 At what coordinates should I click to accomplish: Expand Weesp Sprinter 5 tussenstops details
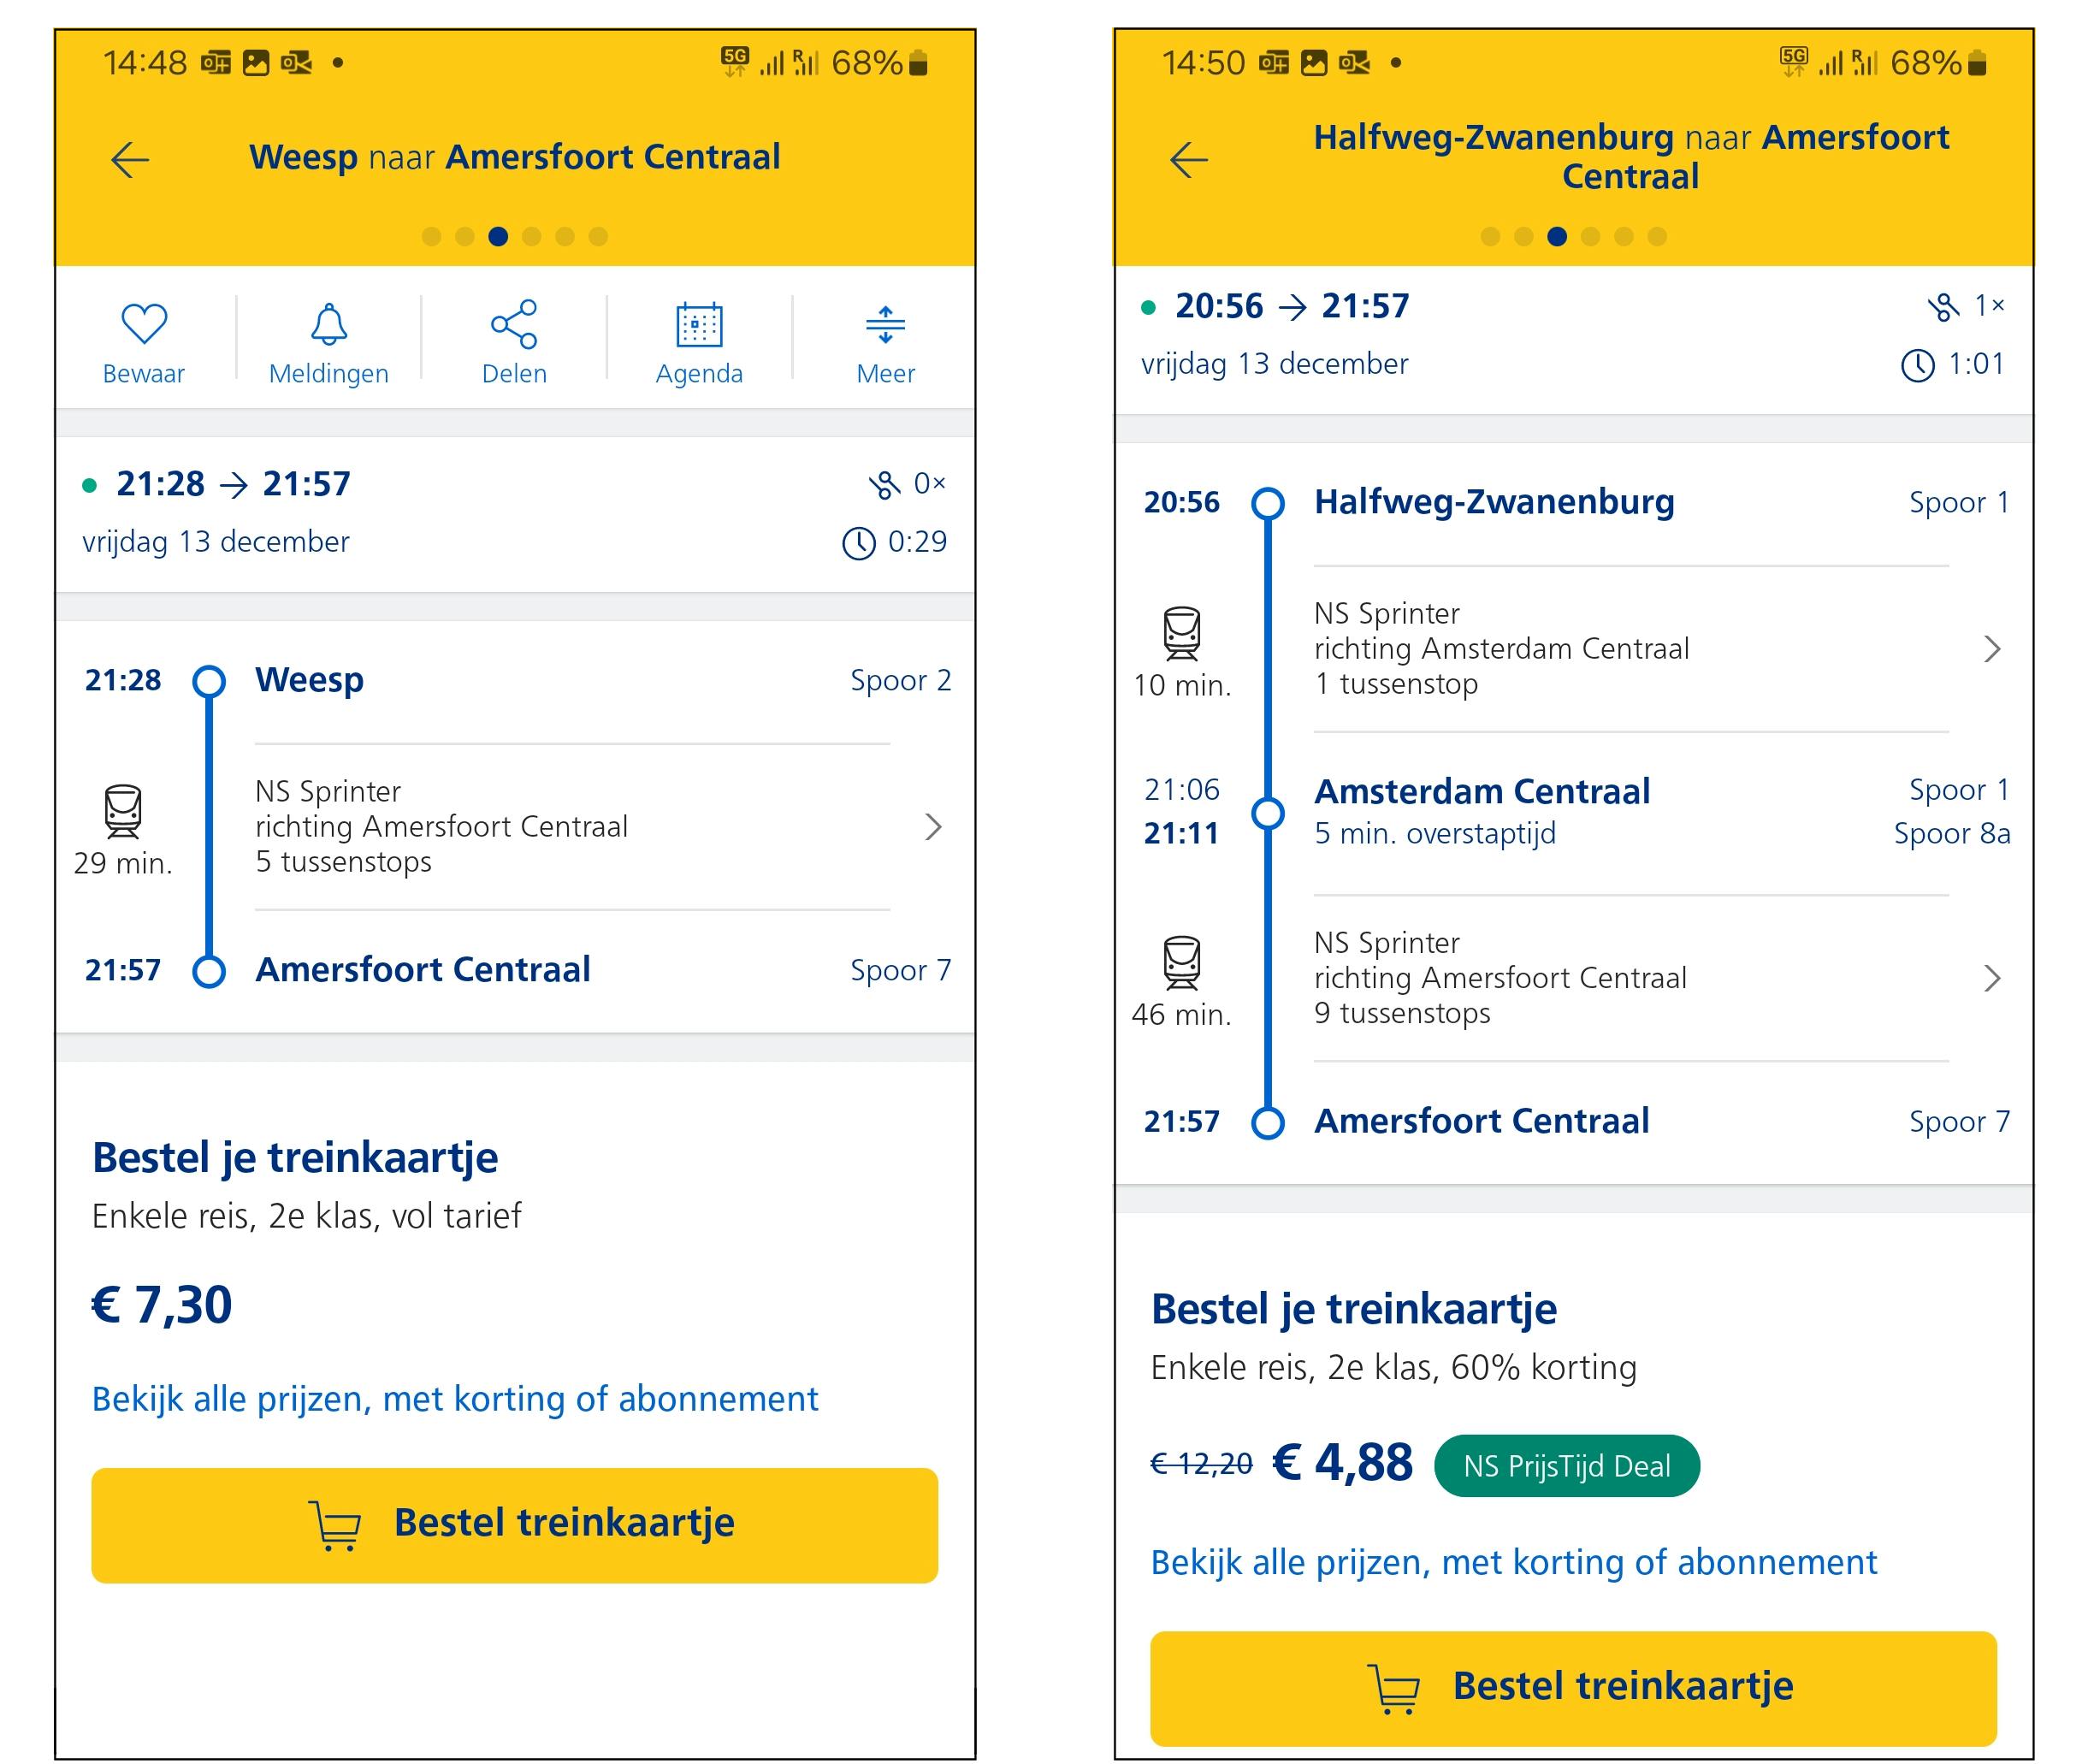pos(932,827)
